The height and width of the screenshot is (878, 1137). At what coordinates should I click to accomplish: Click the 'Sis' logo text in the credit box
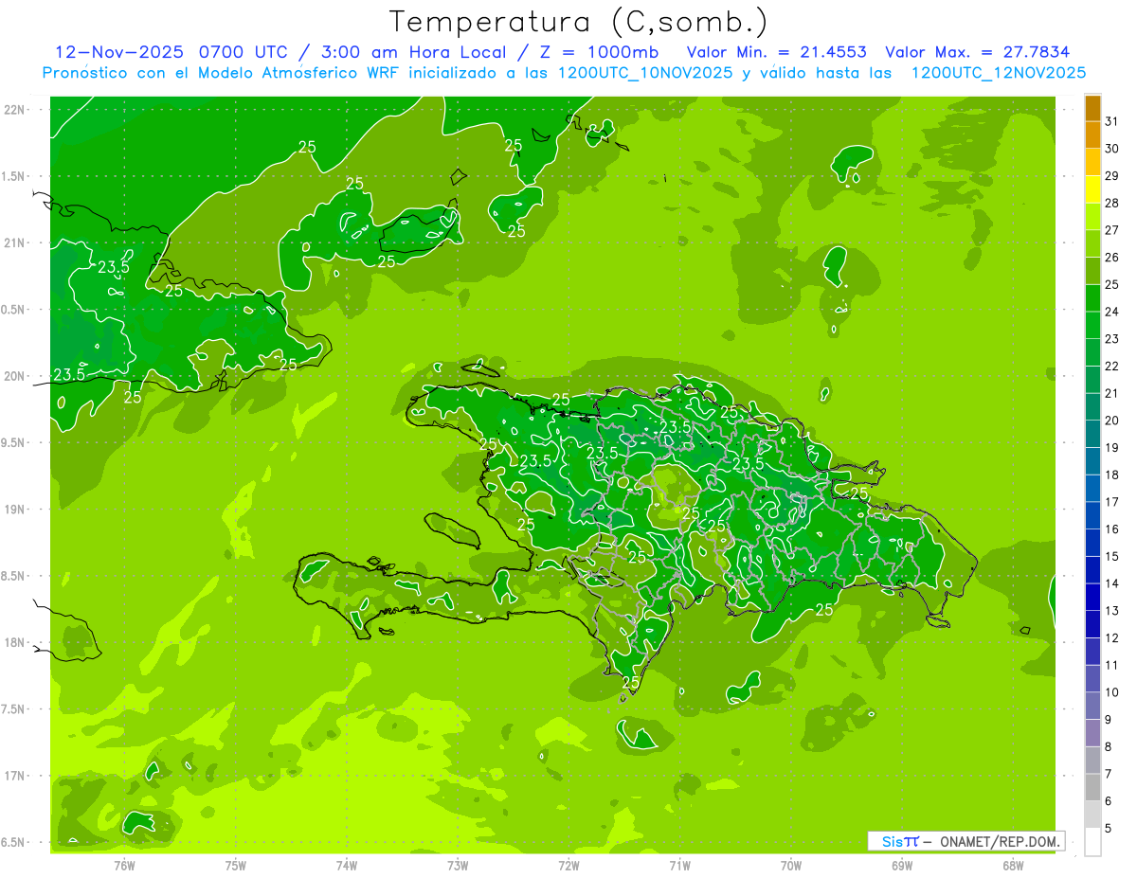pyautogui.click(x=892, y=841)
